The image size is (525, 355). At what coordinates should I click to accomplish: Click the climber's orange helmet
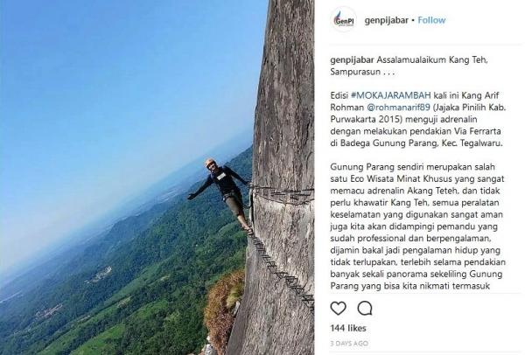[x=210, y=163]
